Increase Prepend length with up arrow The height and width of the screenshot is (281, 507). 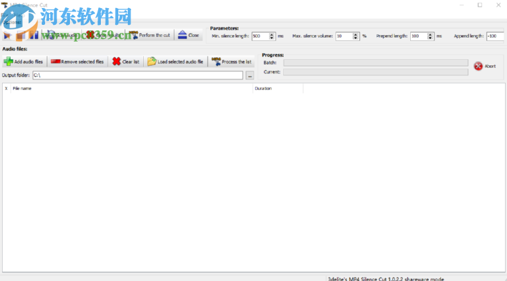point(430,34)
